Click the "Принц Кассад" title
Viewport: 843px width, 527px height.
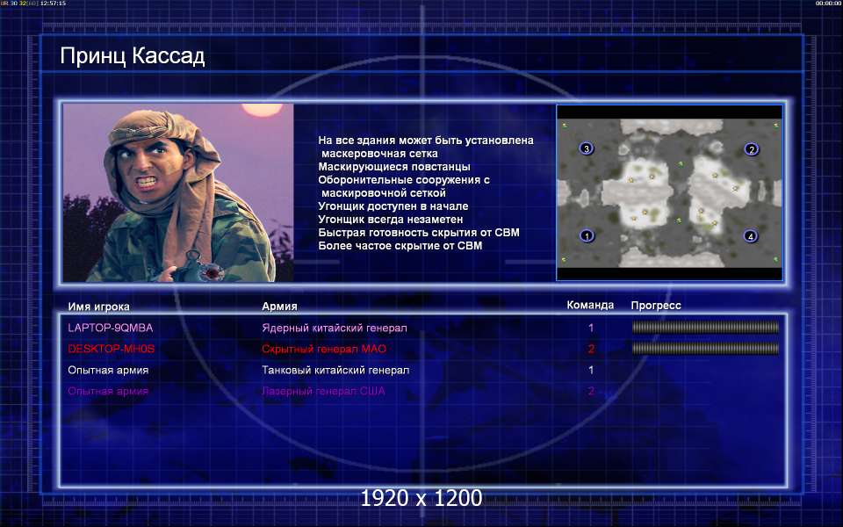pos(133,56)
